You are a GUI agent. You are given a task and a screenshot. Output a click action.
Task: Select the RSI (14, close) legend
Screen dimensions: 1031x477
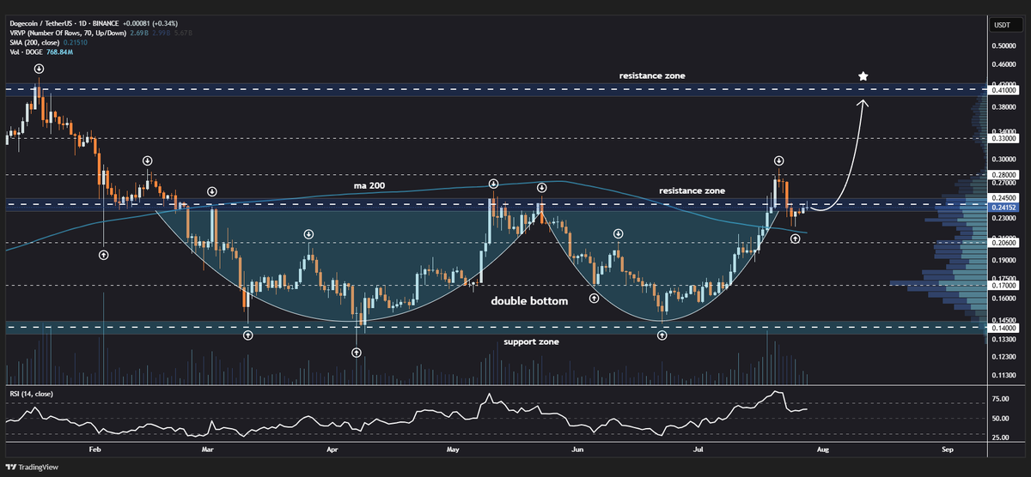tap(31, 394)
